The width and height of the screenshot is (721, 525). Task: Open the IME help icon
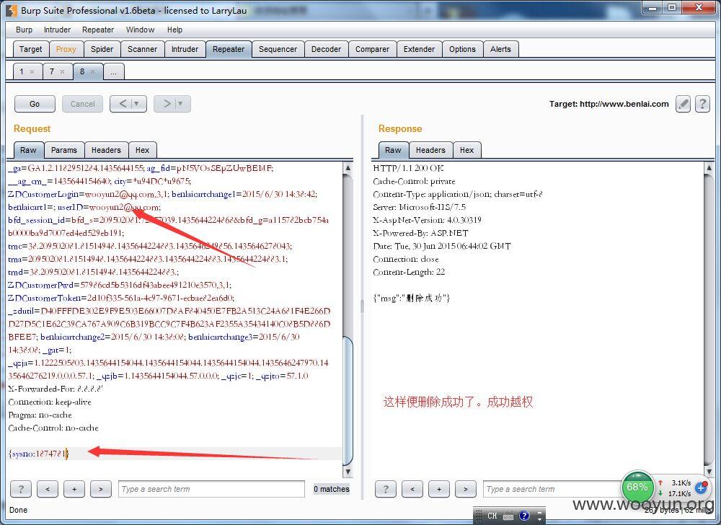524,516
